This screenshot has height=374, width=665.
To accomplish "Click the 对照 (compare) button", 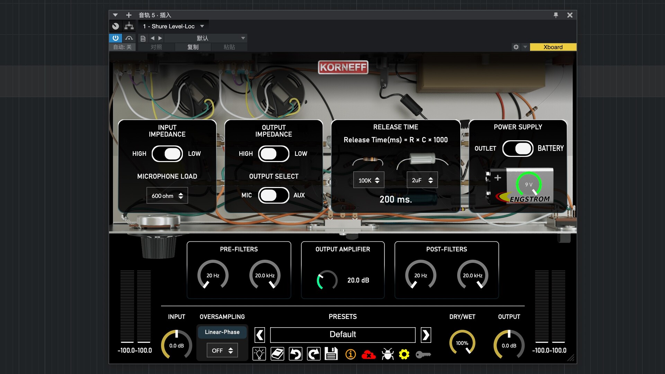I will [x=156, y=47].
